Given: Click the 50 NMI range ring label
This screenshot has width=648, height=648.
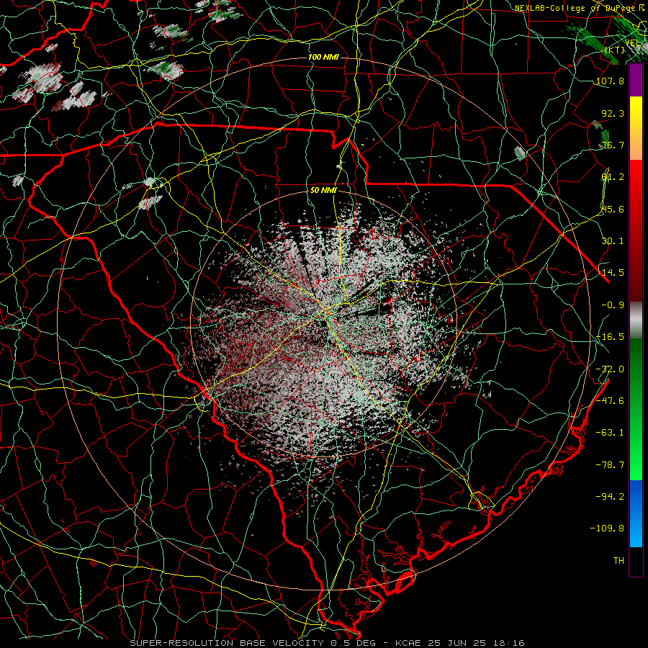Looking at the screenshot, I should pos(323,190).
